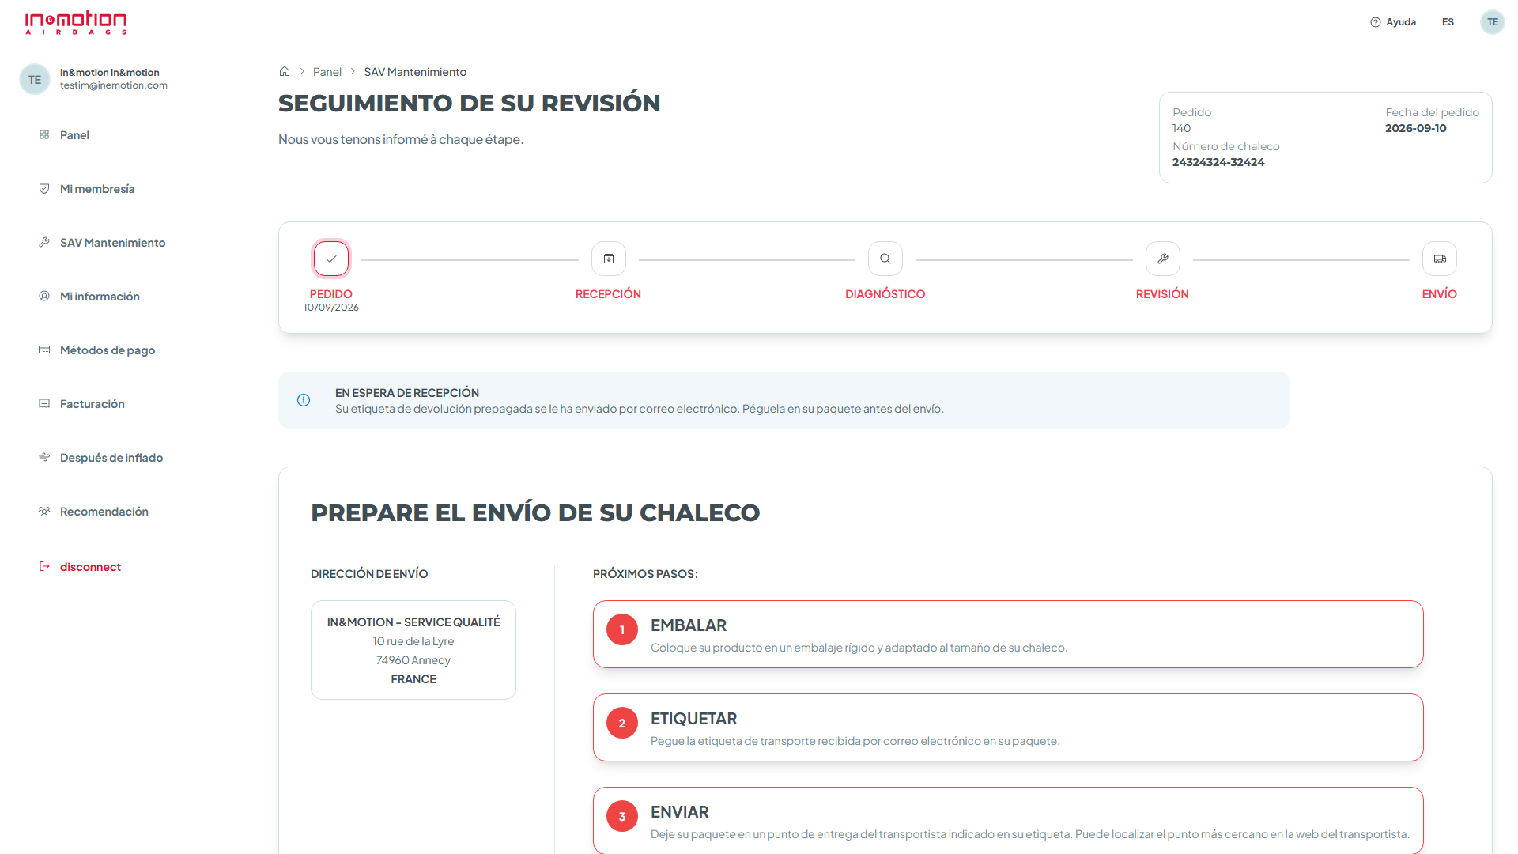The image size is (1518, 854).
Task: Click the home icon in breadcrumb
Action: click(x=285, y=71)
